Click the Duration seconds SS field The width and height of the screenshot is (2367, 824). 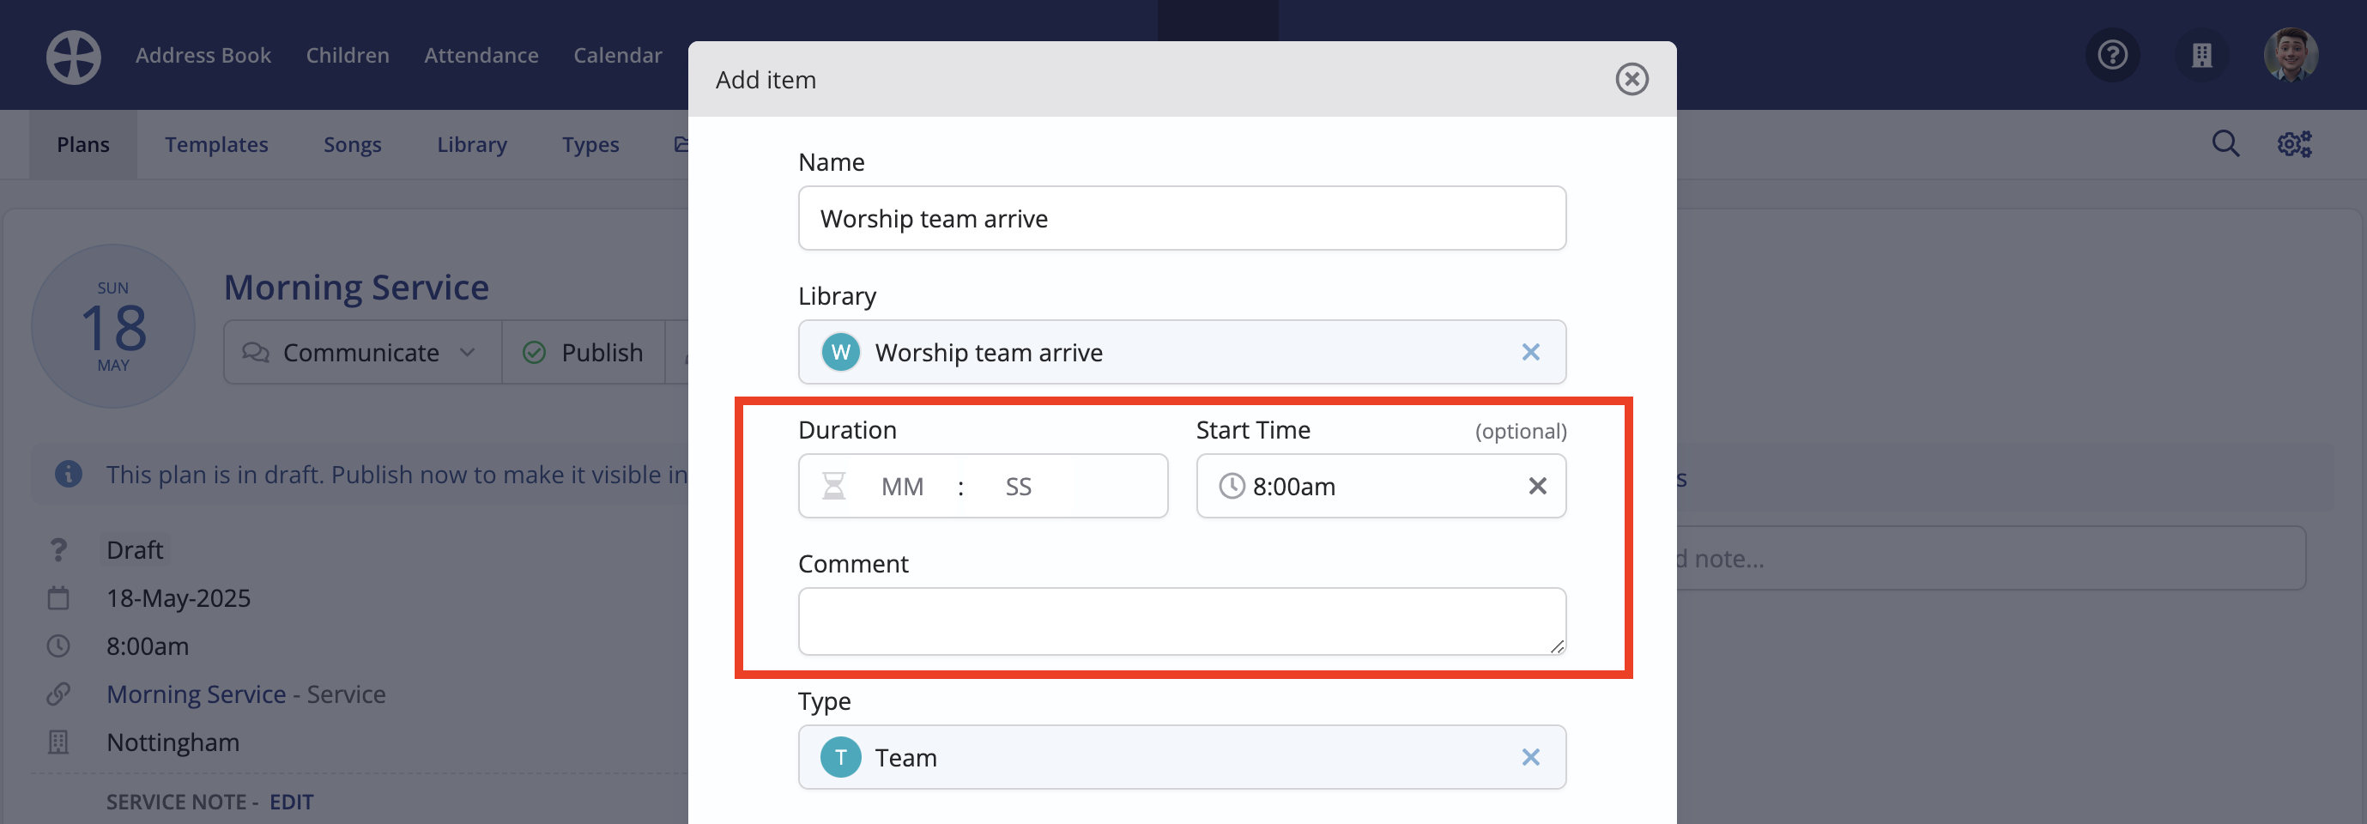pyautogui.click(x=1018, y=486)
